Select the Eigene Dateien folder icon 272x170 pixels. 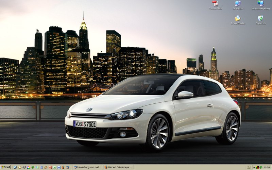[238, 19]
